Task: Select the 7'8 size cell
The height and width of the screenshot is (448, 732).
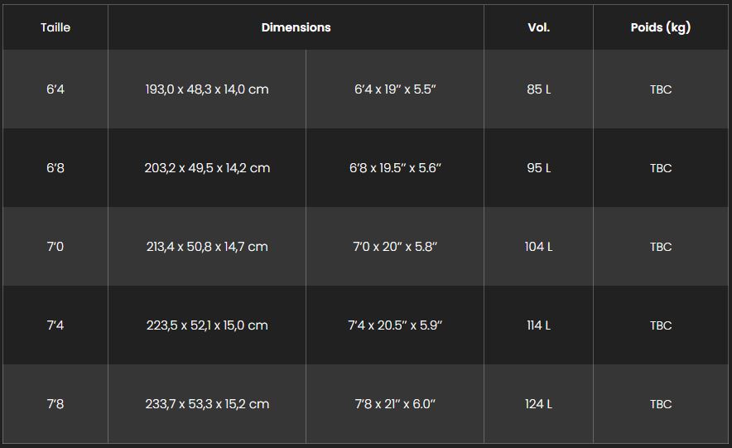Action: pyautogui.click(x=55, y=404)
